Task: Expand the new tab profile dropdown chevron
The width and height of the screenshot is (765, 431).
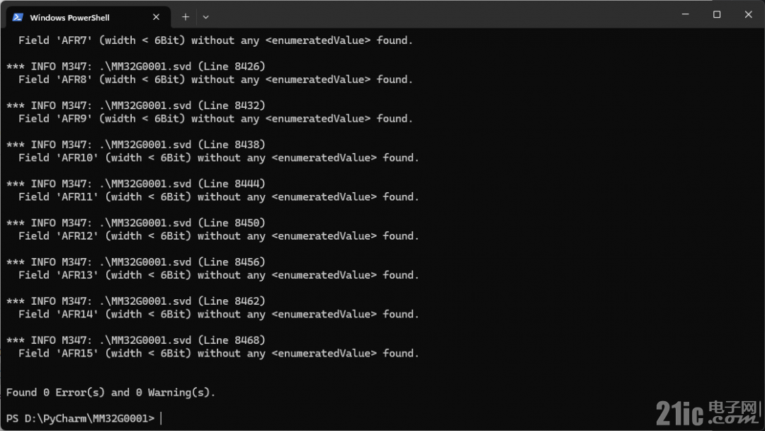Action: [x=206, y=17]
